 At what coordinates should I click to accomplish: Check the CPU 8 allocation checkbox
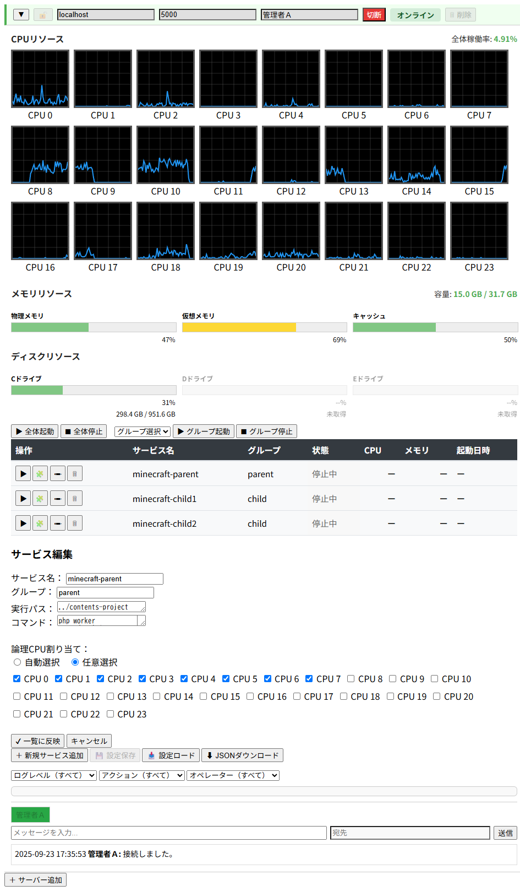tap(351, 679)
